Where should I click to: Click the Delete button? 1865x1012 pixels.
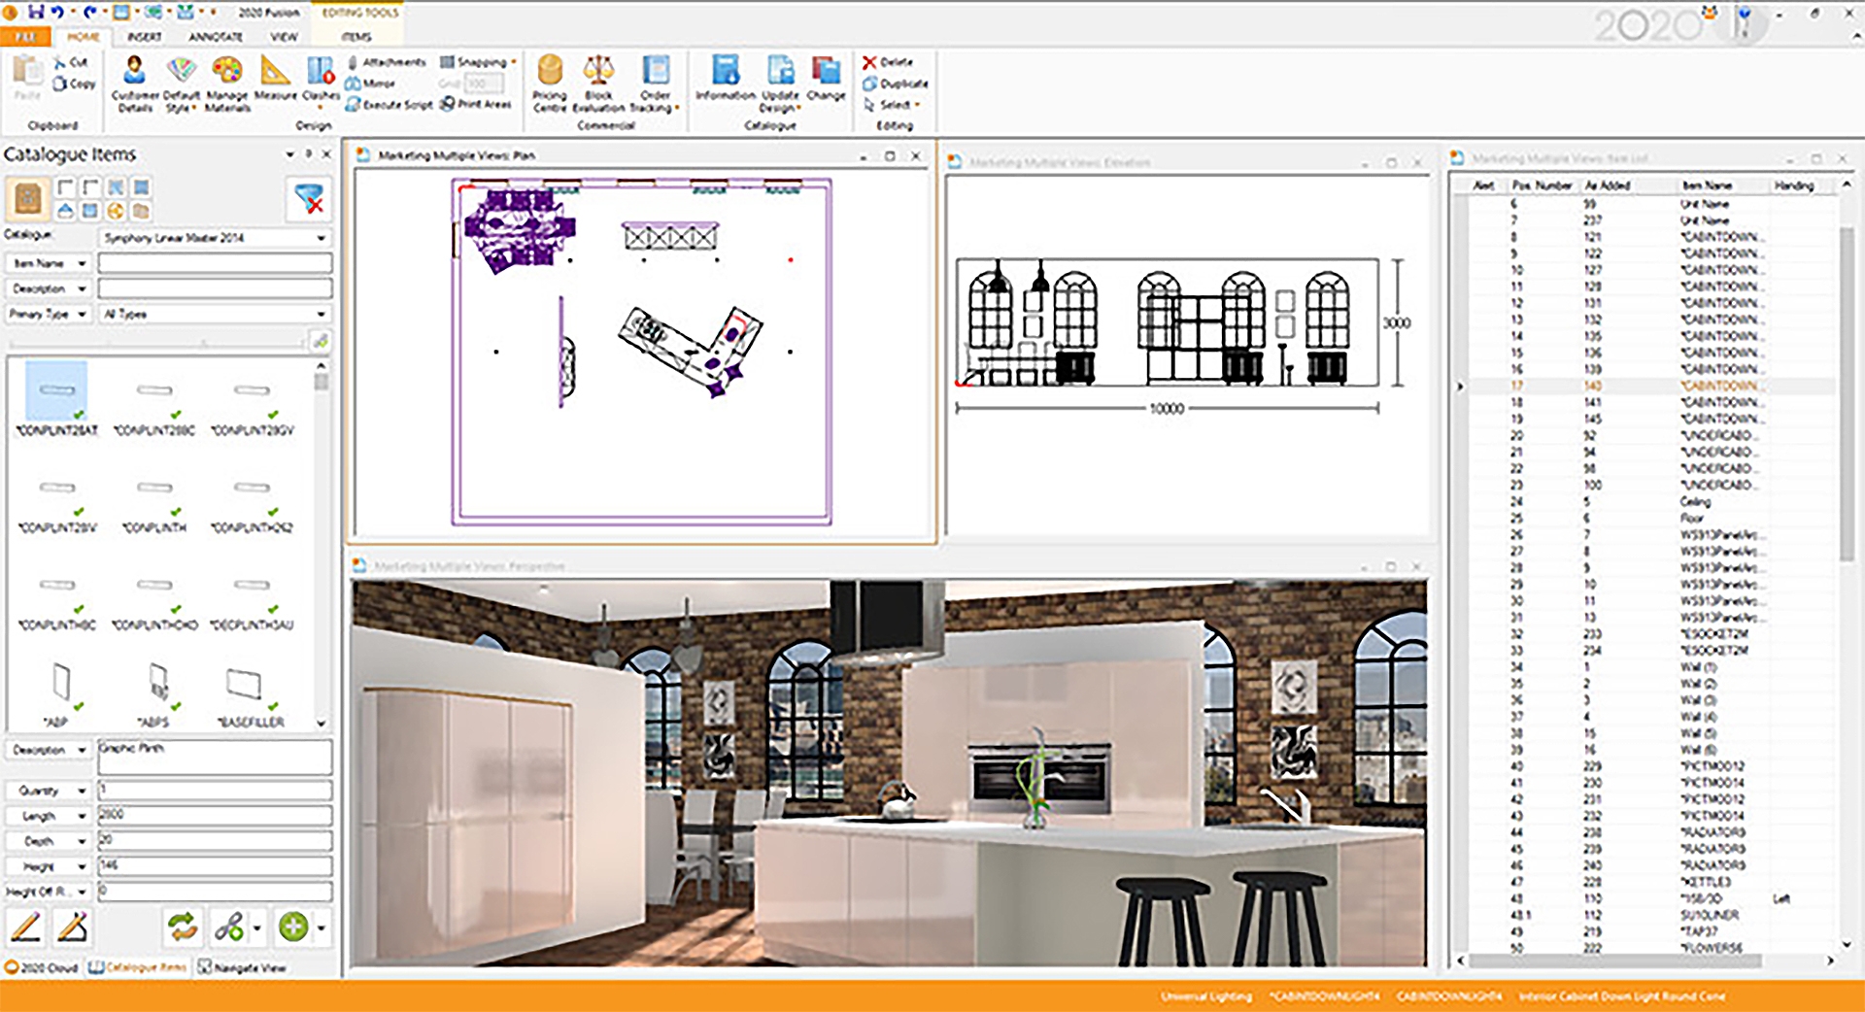(x=888, y=62)
